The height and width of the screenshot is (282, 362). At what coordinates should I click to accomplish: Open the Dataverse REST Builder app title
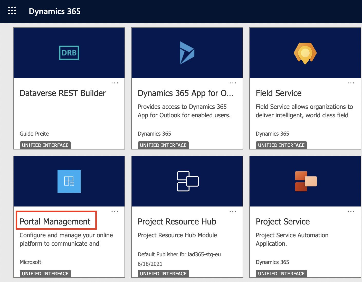pyautogui.click(x=63, y=93)
